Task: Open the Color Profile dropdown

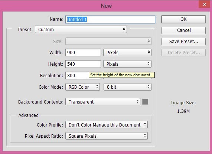Action: (107, 125)
